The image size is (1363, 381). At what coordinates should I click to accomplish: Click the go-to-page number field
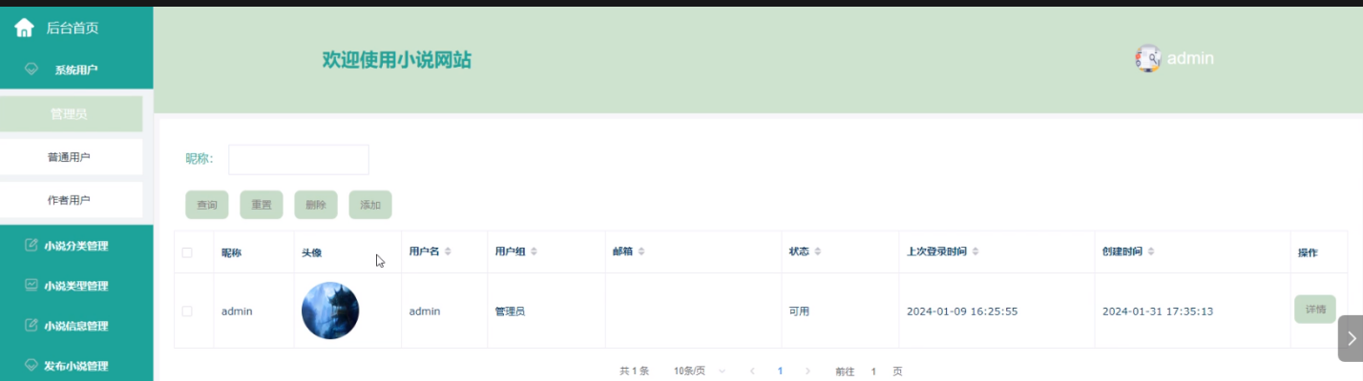pos(873,371)
